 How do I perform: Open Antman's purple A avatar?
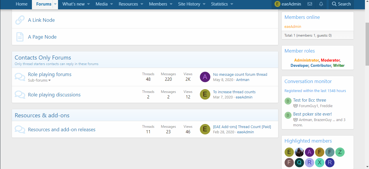[205, 77]
